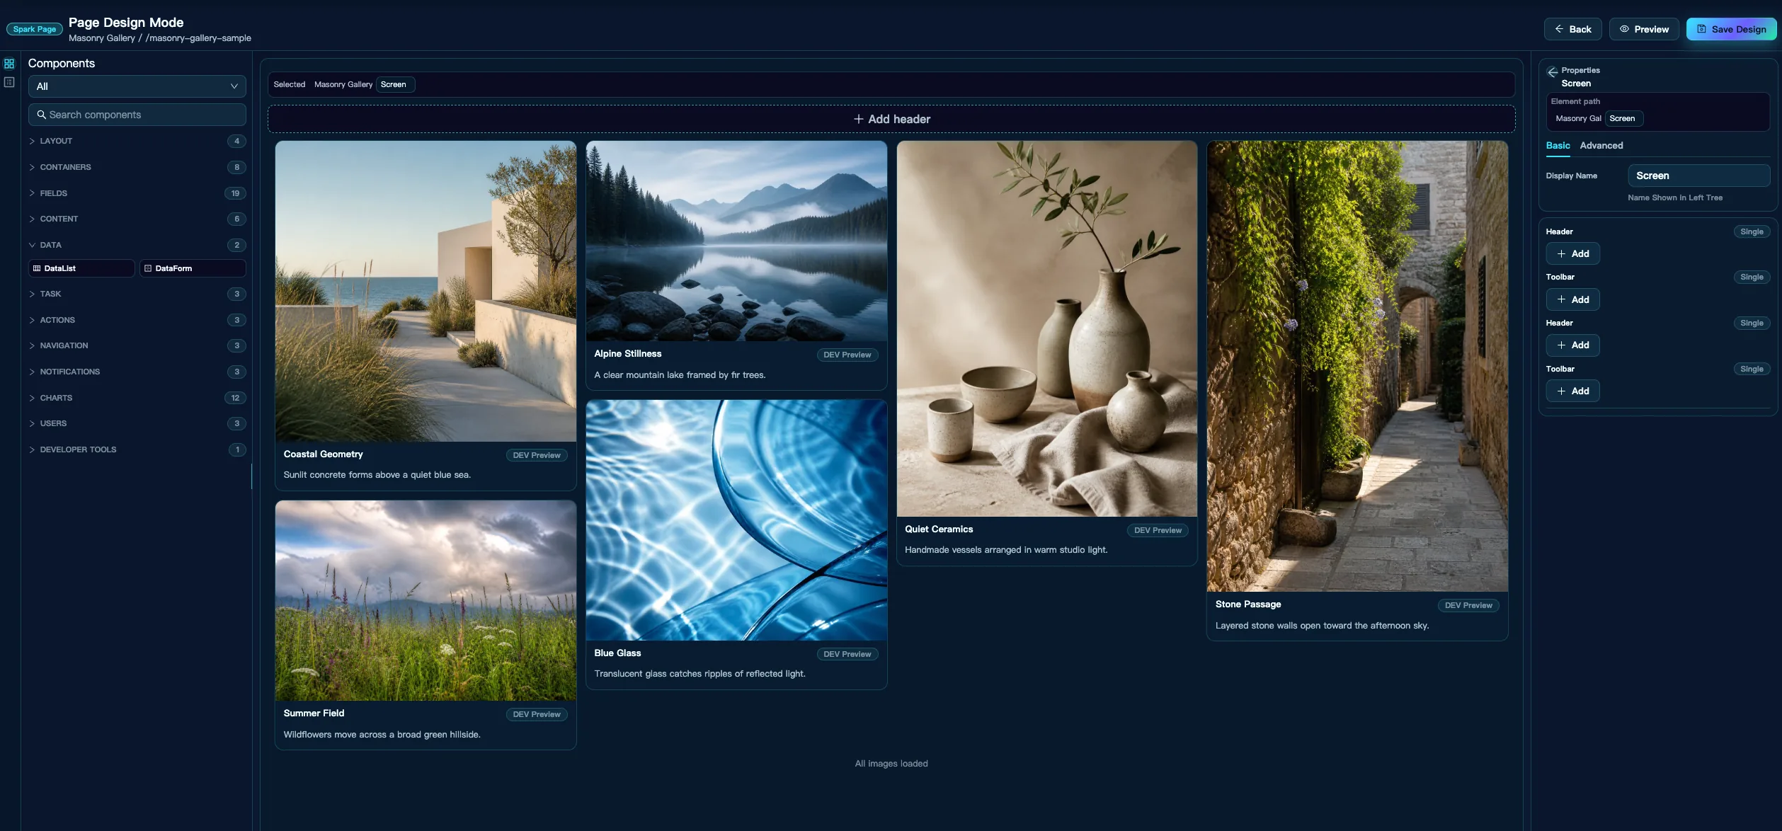Select the Alpine Stillness lake image
This screenshot has height=831, width=1782.
(736, 241)
